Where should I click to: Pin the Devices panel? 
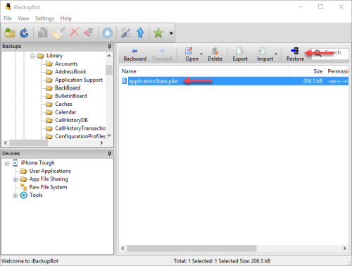point(109,154)
